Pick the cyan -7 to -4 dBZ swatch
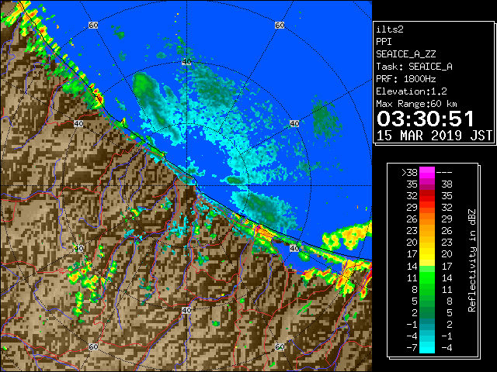The image size is (497, 372). [x=427, y=348]
